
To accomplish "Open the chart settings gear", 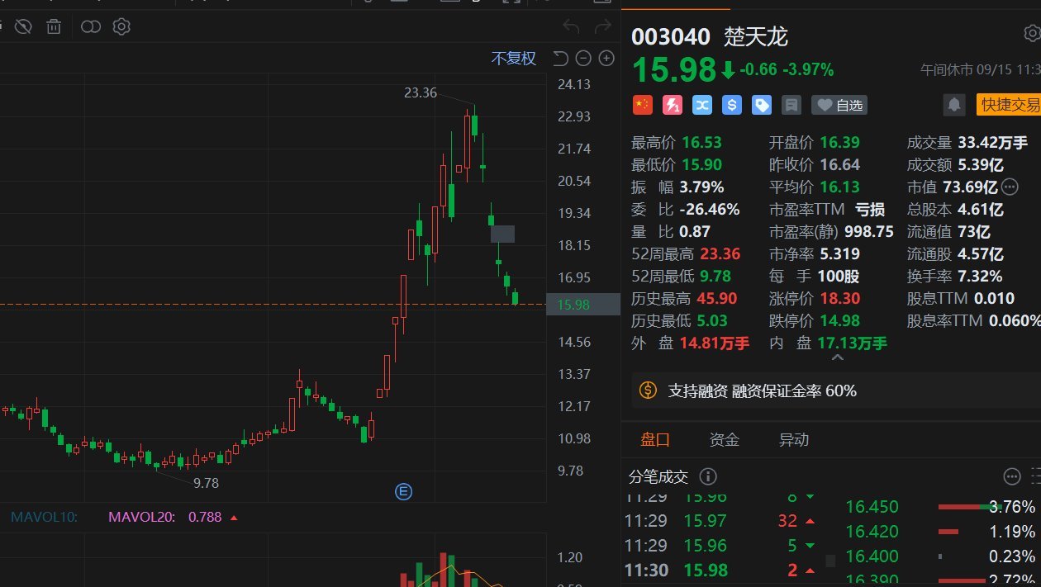I will click(x=121, y=27).
